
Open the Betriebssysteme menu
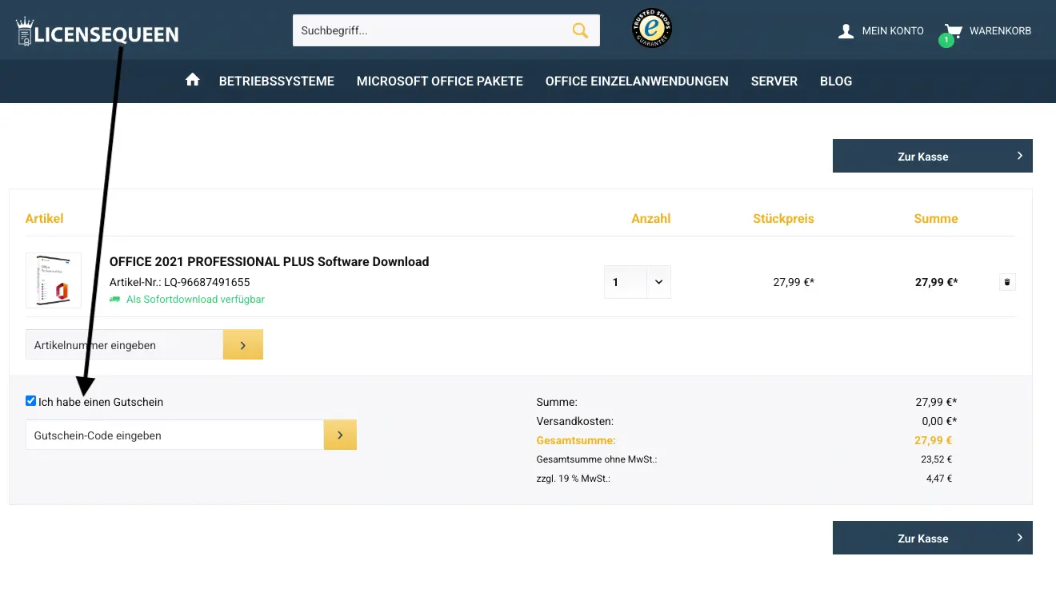point(276,81)
